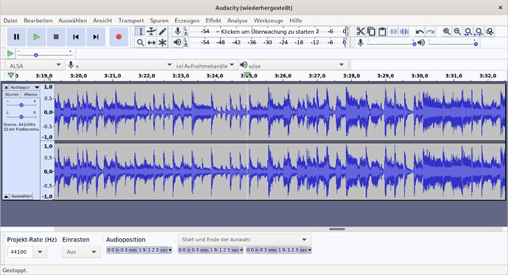Toggle zoom with the zoom toggle icon

tap(490, 32)
